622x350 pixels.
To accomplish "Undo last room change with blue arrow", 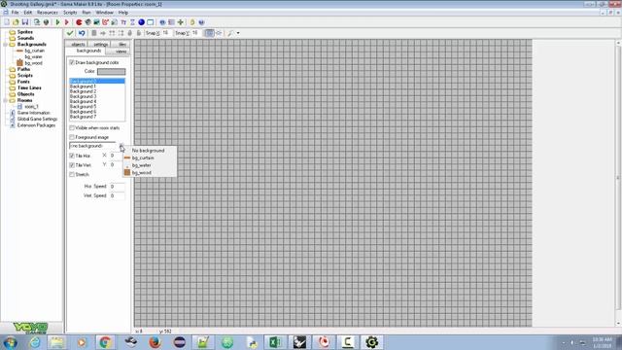I will click(x=82, y=33).
